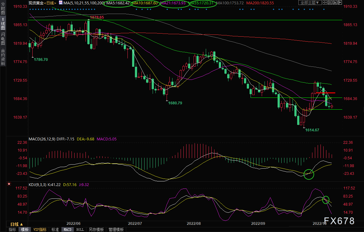
Task: Click the 1878.65 high price label
Action: pos(97,17)
